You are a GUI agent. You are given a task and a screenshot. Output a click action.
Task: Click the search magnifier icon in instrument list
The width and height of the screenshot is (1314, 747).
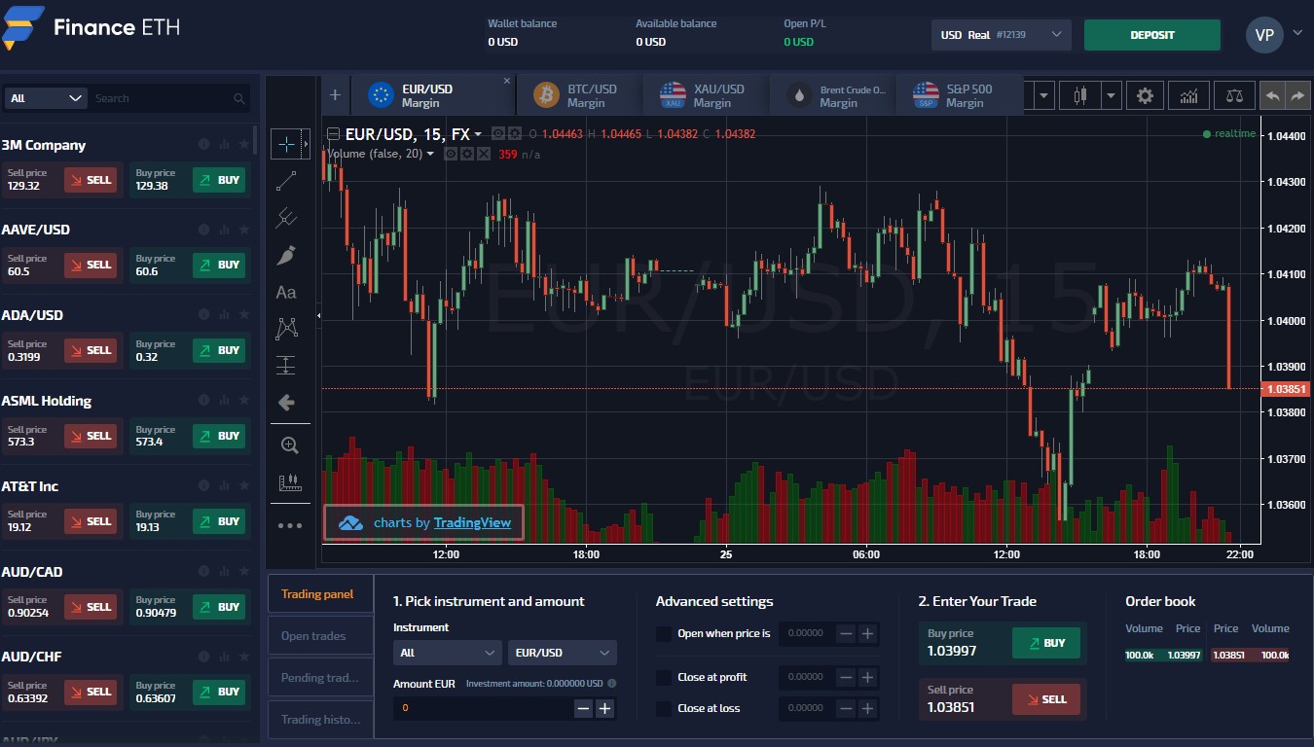coord(239,98)
